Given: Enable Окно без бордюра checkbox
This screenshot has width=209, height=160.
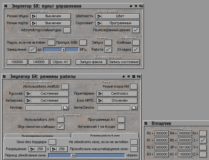Looking at the screenshot, I should click(x=53, y=142).
